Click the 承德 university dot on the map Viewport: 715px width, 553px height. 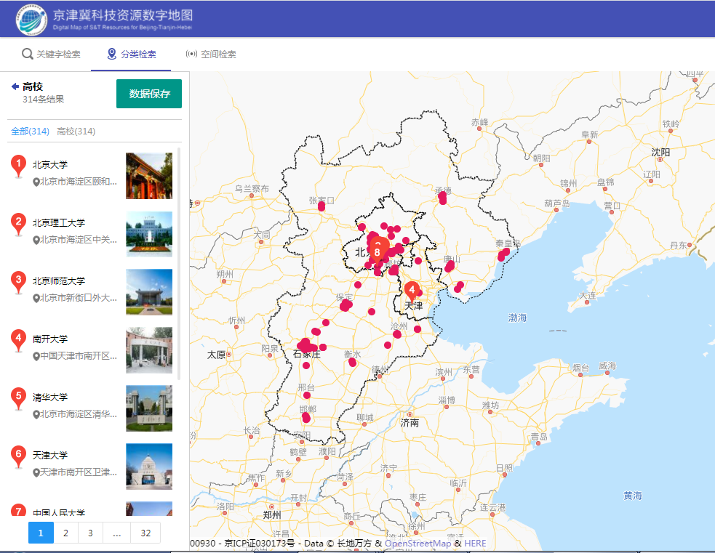442,198
